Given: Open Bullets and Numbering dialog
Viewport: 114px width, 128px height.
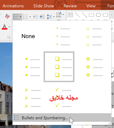Looking at the screenshot, I should (62, 118).
